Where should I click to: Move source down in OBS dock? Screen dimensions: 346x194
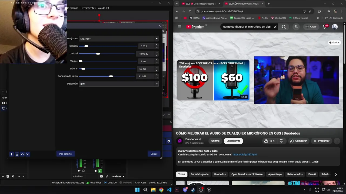[24, 176]
